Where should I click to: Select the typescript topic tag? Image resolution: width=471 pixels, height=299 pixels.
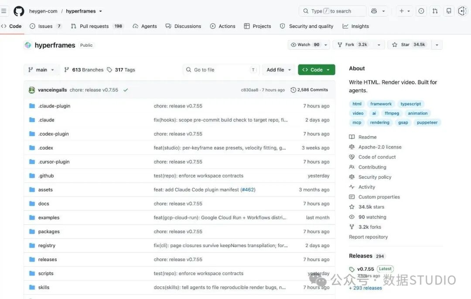[411, 104]
